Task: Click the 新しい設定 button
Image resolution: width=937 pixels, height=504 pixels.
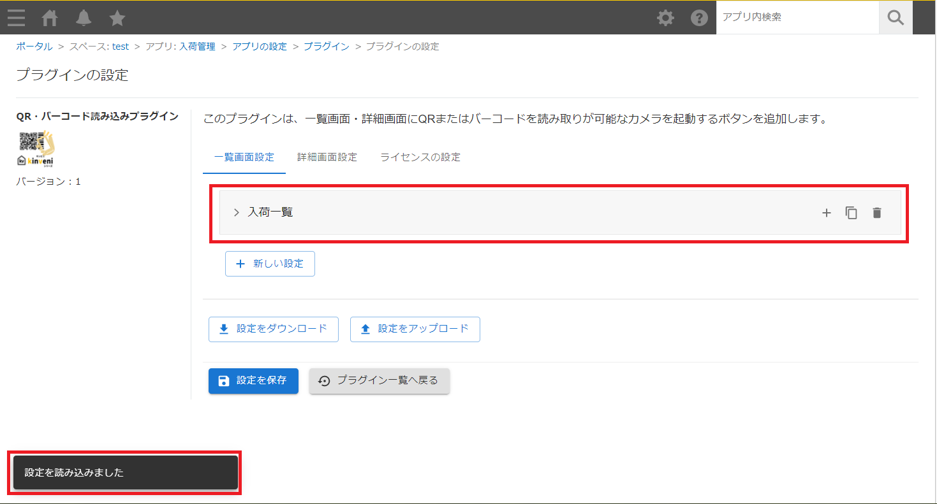Action: [x=270, y=263]
